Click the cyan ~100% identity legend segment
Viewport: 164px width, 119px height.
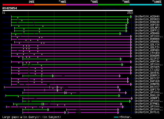(146, 5)
